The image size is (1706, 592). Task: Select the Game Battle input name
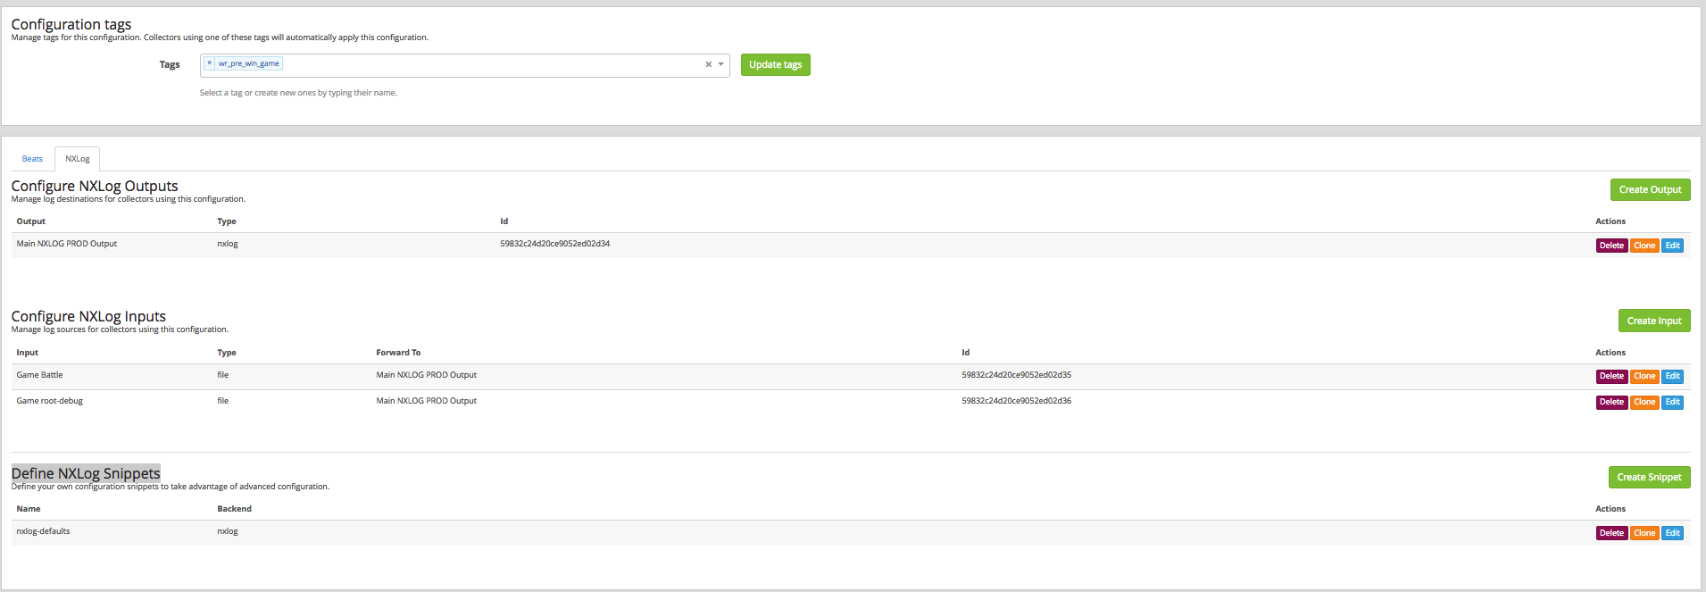point(39,375)
